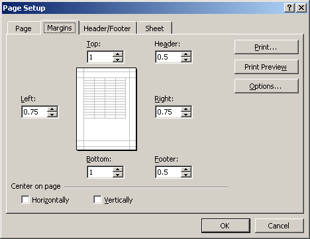310x239 pixels.
Task: Decrease the Top margin with down arrow
Action: tap(118, 60)
